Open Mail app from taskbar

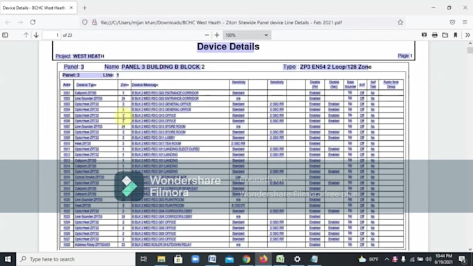230,259
